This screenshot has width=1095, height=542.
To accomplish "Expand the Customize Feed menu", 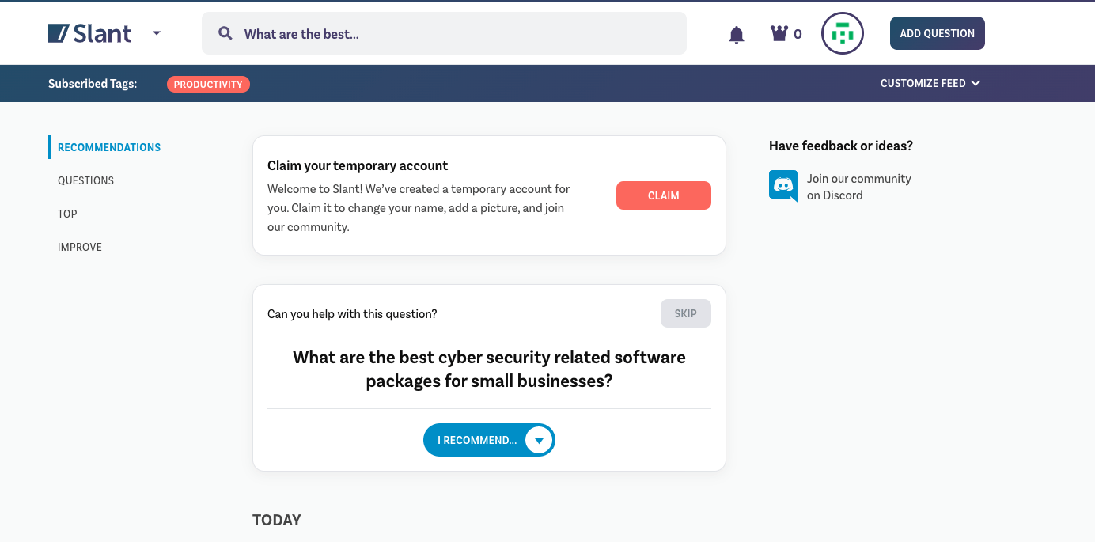I will coord(930,83).
